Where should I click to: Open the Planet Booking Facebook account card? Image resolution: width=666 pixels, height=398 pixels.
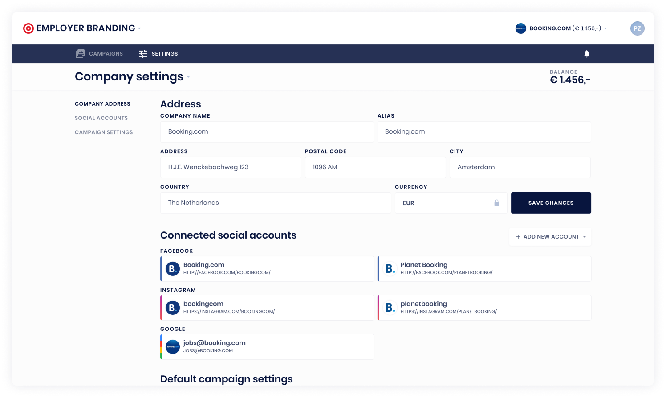coord(484,269)
